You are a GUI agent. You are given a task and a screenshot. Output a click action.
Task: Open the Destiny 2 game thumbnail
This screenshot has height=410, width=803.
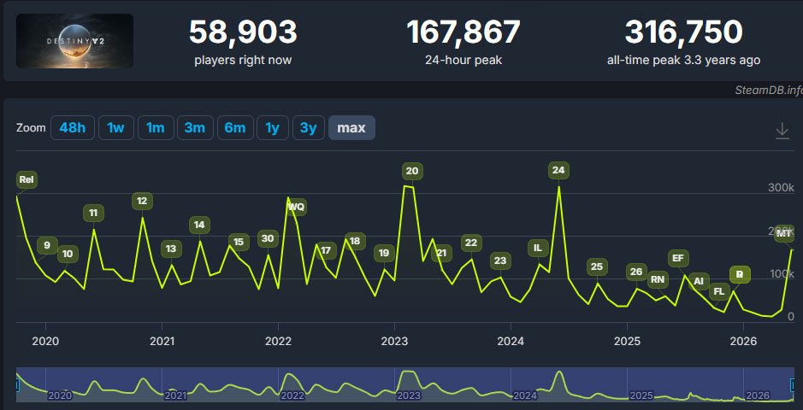(x=74, y=41)
